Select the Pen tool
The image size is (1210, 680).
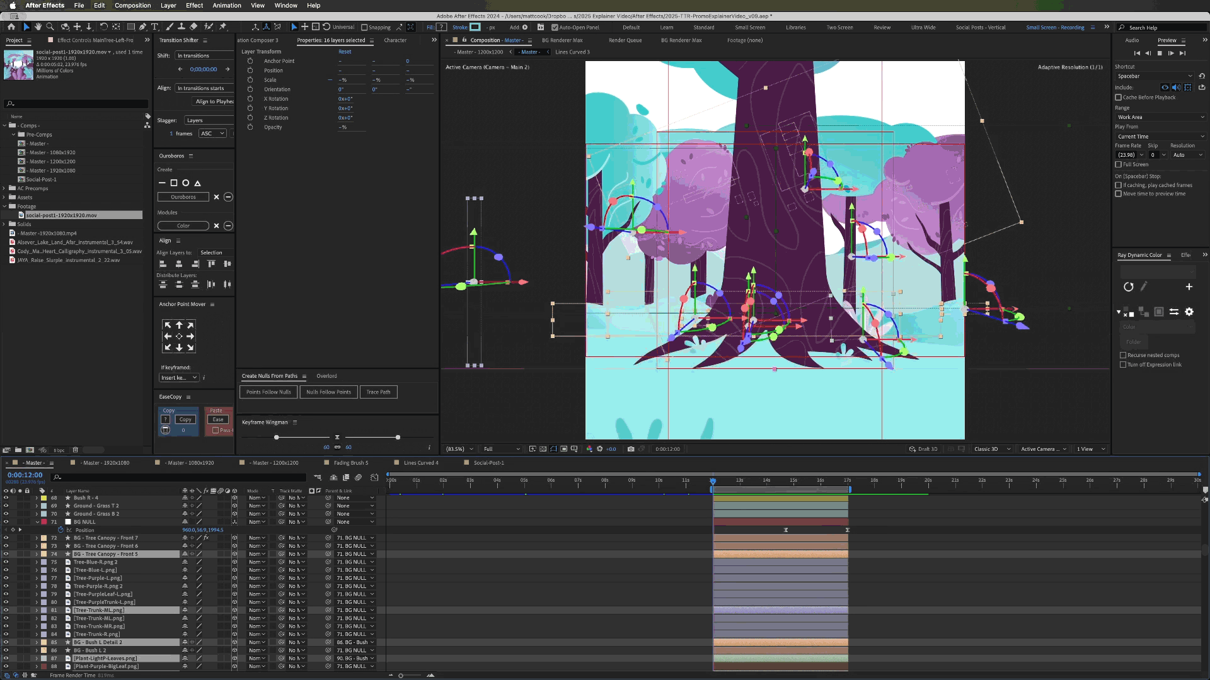(142, 27)
